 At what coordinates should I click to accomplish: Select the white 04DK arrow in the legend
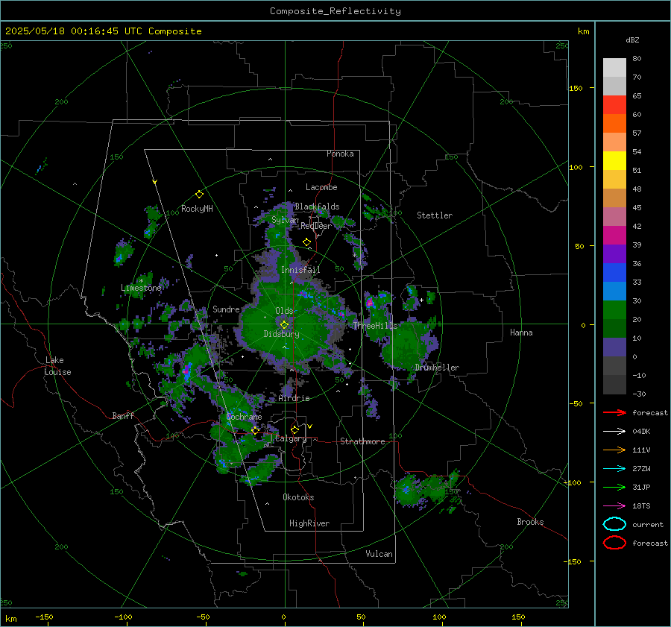[x=614, y=431]
